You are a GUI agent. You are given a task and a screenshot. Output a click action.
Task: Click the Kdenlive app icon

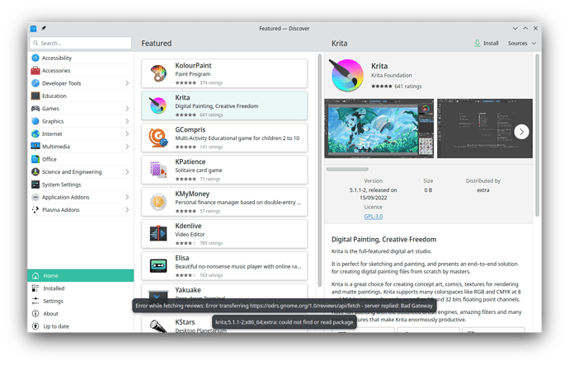pos(158,234)
